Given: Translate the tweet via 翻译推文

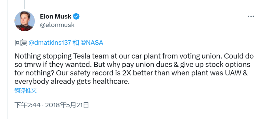Looking at the screenshot, I should pyautogui.click(x=25, y=91).
